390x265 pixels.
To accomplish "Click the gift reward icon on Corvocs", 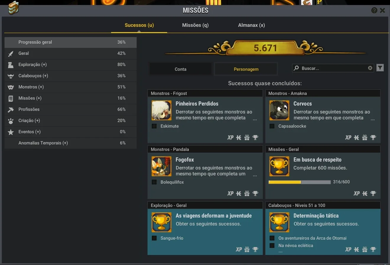I will (x=365, y=137).
